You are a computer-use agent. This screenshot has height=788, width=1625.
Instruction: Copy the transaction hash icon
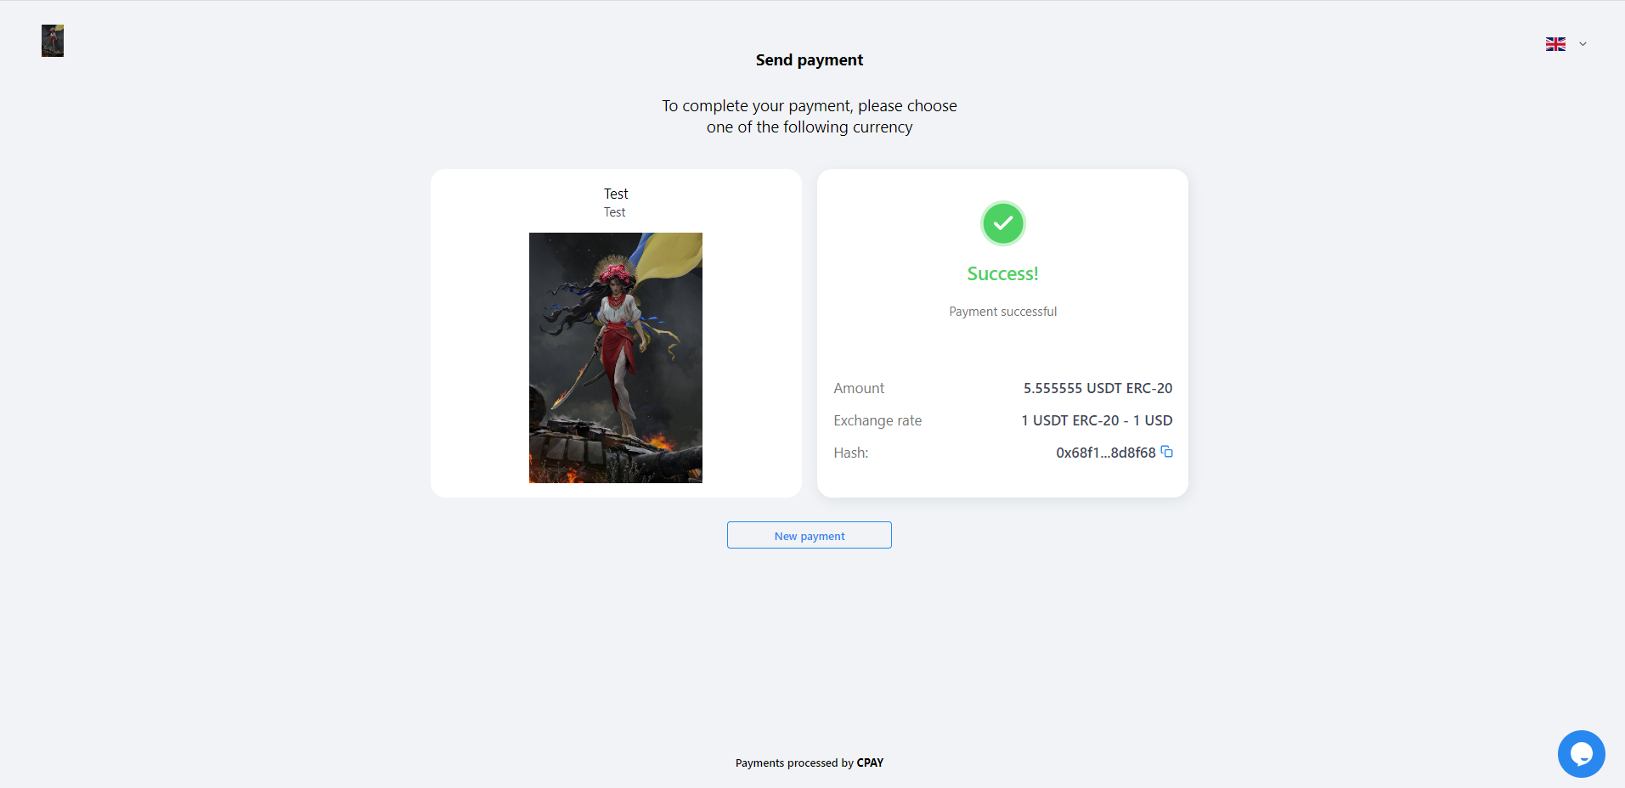pos(1167,452)
